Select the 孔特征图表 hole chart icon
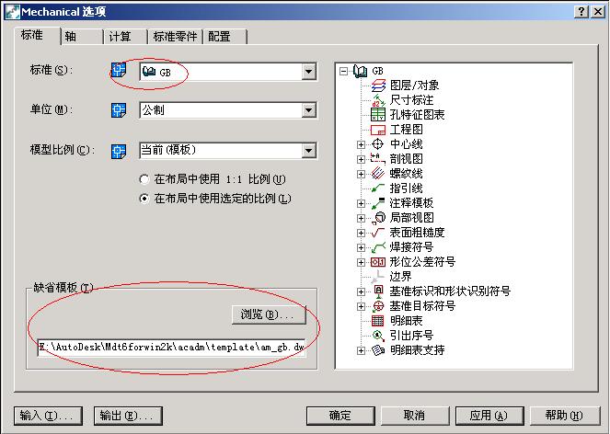 tap(378, 115)
